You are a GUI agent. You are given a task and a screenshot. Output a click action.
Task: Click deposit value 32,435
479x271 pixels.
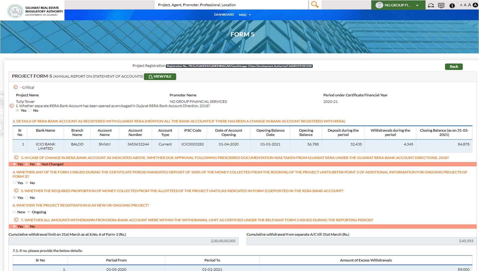356,144
